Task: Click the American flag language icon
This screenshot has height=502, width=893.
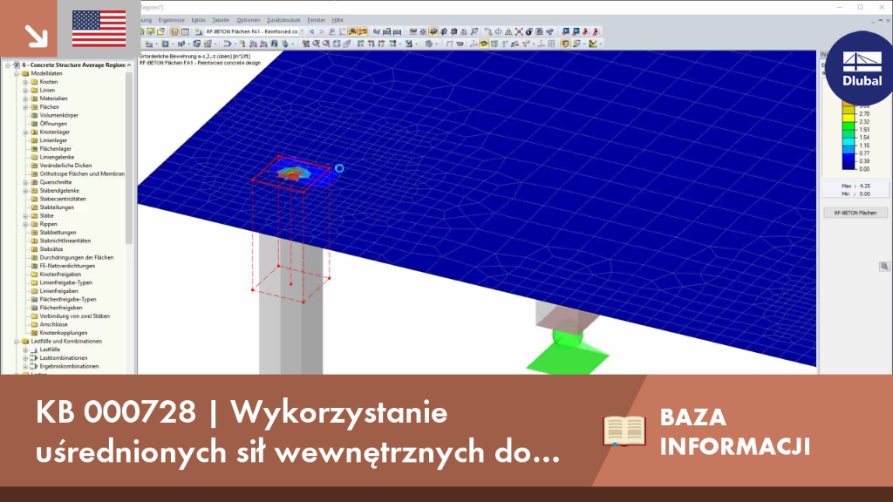Action: pyautogui.click(x=99, y=29)
